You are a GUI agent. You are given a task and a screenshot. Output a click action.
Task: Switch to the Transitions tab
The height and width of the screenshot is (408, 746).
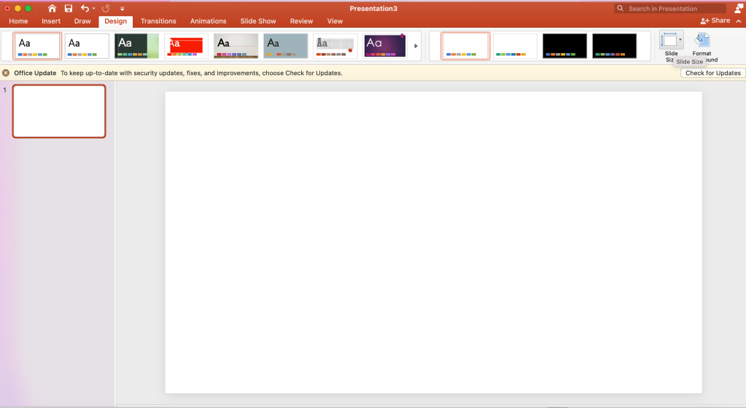pos(158,21)
